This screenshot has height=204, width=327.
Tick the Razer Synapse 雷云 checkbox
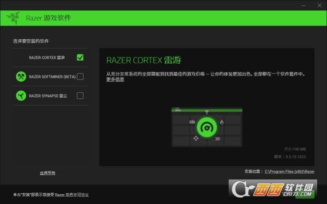(80, 96)
